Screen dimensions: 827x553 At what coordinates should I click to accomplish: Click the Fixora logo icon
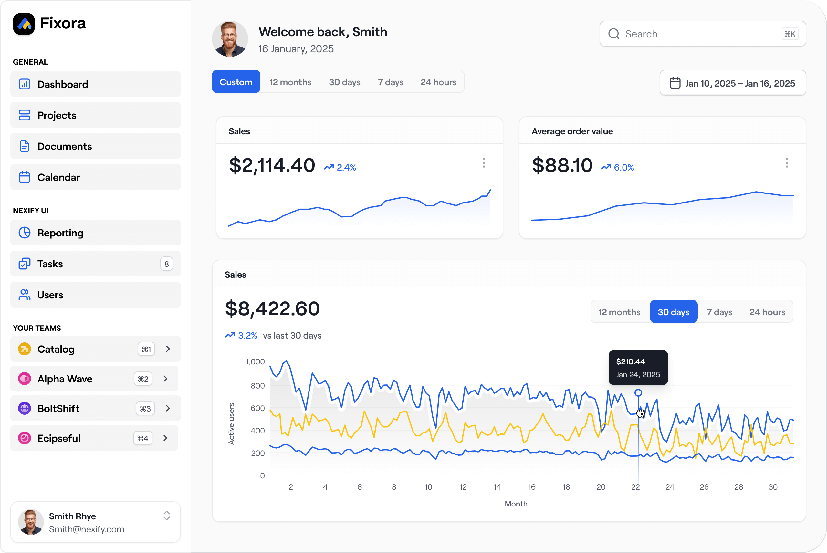pyautogui.click(x=24, y=23)
